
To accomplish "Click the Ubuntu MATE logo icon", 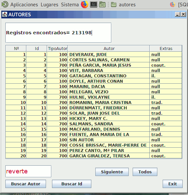I will [x=5, y=4].
